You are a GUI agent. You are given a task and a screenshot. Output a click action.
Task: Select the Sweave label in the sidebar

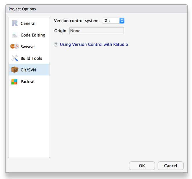click(x=28, y=47)
